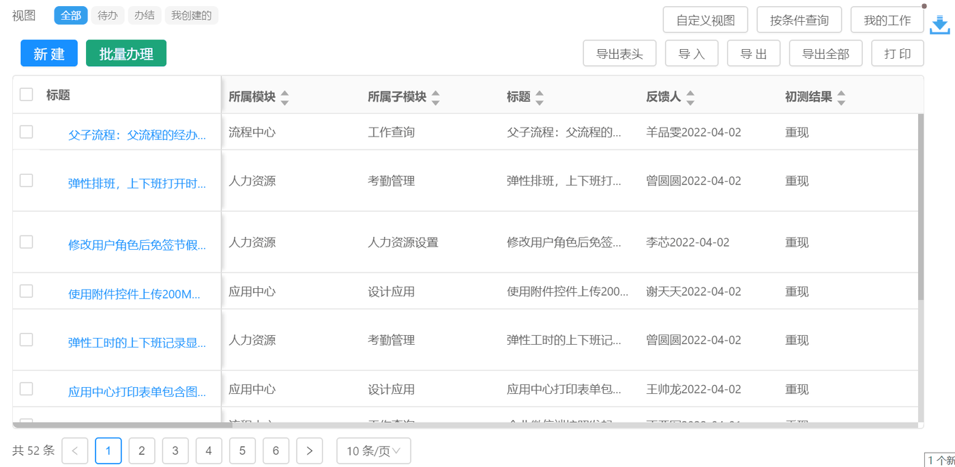The image size is (955, 467).
Task: Sort by 反馈人 column arrows
Action: [x=690, y=98]
